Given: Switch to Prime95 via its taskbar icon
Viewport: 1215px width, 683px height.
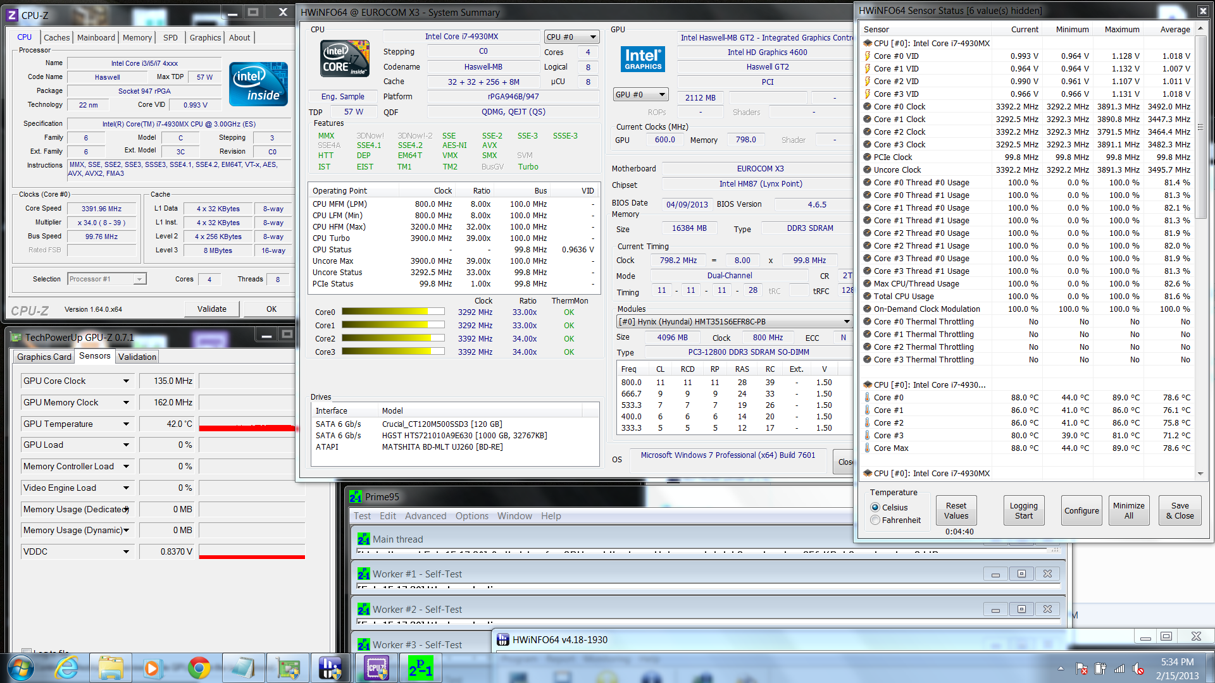Looking at the screenshot, I should 420,668.
